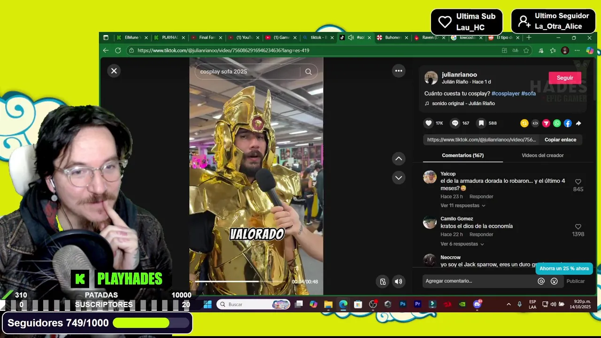
Task: Open browser tab actions menu icon
Action: click(x=106, y=38)
